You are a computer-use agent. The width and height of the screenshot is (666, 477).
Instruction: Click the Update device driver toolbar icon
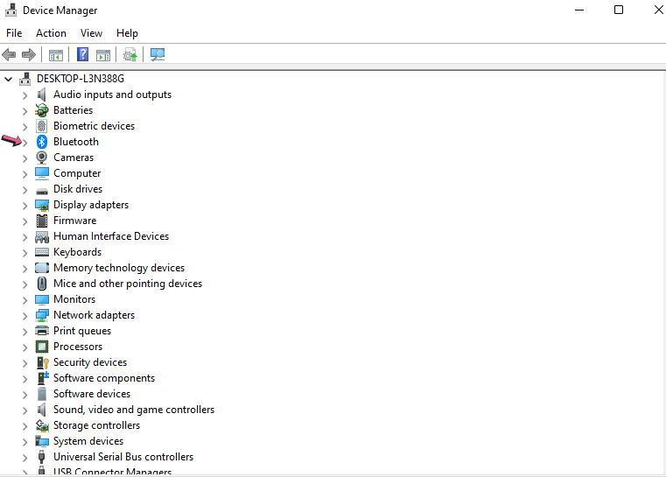tap(130, 55)
